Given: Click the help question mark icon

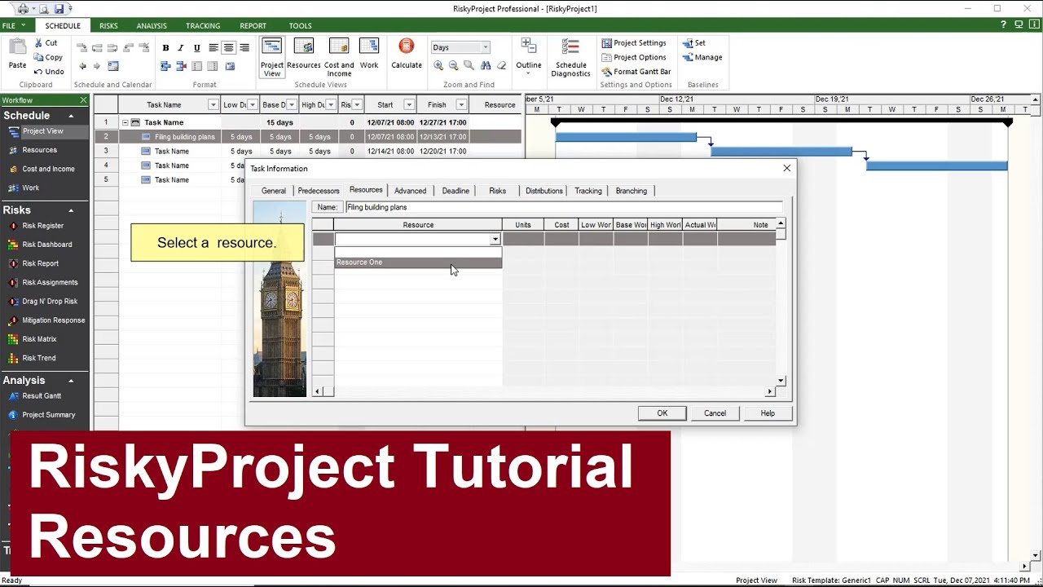Looking at the screenshot, I should (x=1005, y=25).
